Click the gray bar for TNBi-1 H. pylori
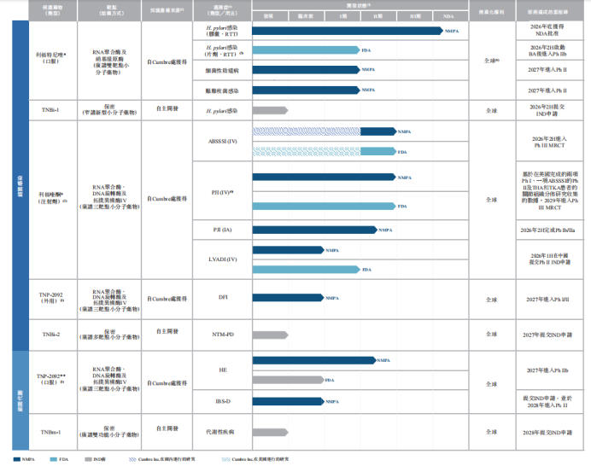Viewport: 591px width, 466px height. (x=270, y=110)
